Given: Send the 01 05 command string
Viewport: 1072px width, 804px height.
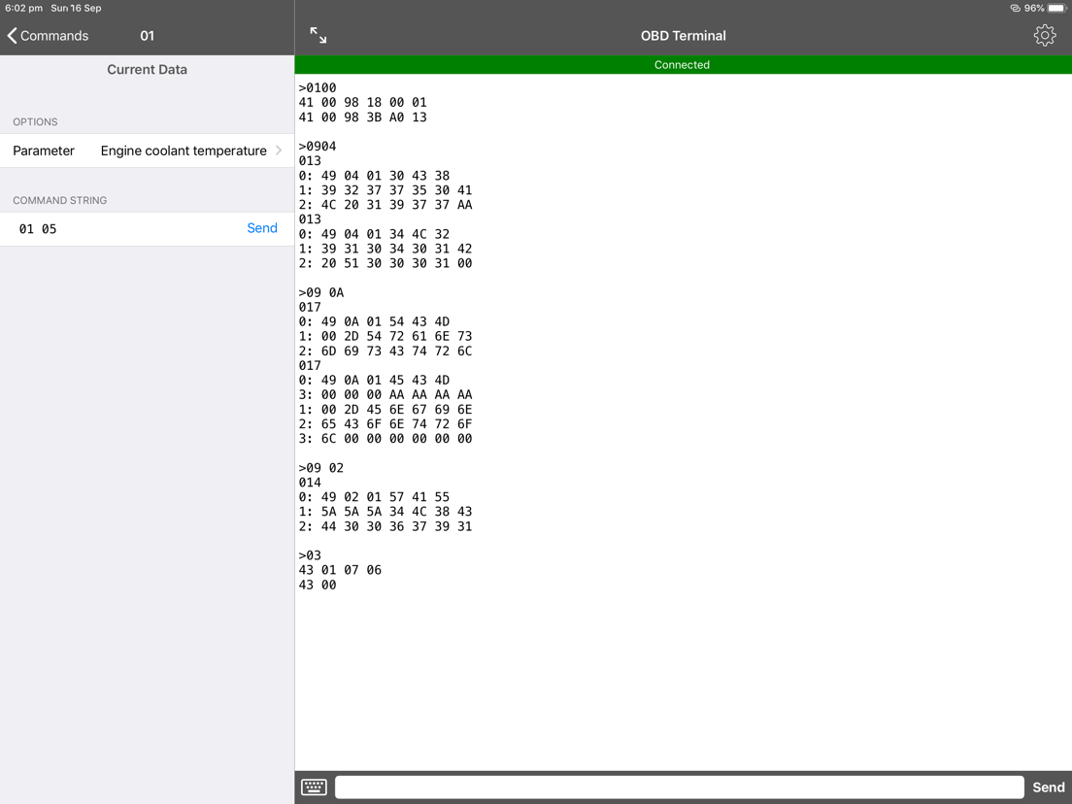Looking at the screenshot, I should coord(262,228).
